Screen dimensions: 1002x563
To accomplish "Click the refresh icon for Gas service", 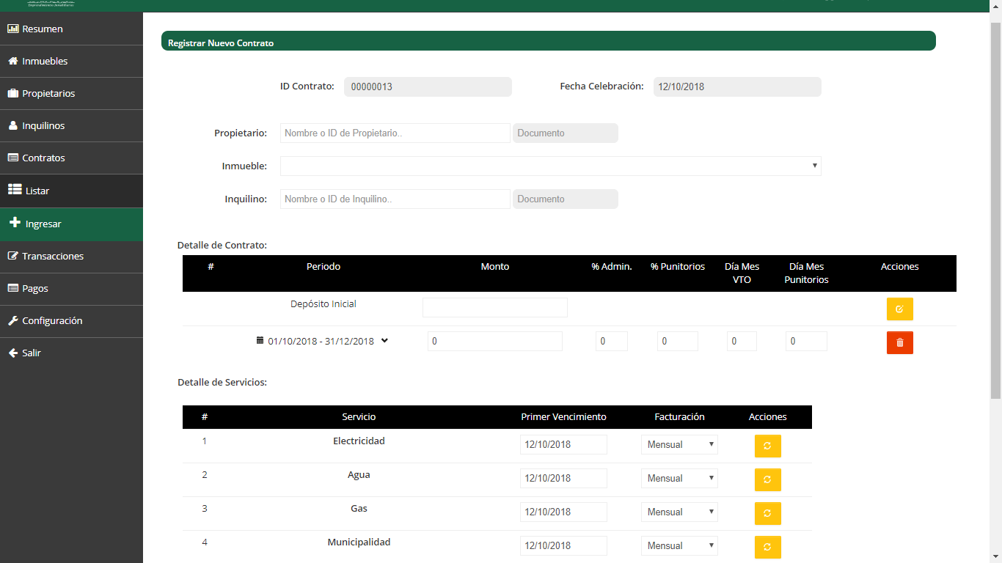I will [767, 513].
